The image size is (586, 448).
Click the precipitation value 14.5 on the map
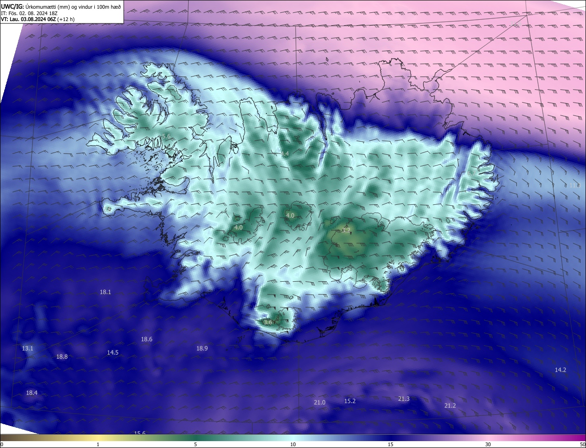point(113,352)
